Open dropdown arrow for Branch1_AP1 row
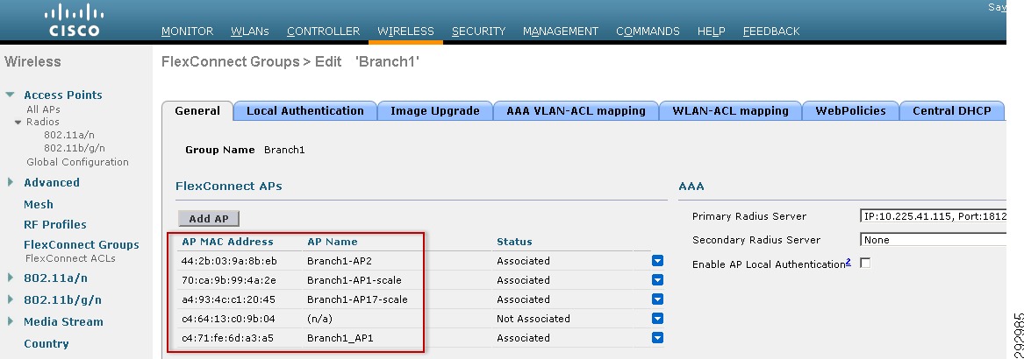 click(657, 337)
